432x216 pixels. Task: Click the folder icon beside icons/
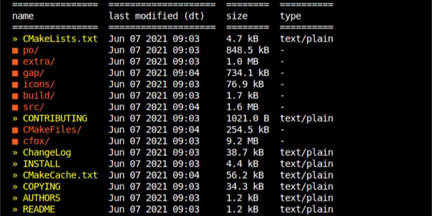coord(15,84)
